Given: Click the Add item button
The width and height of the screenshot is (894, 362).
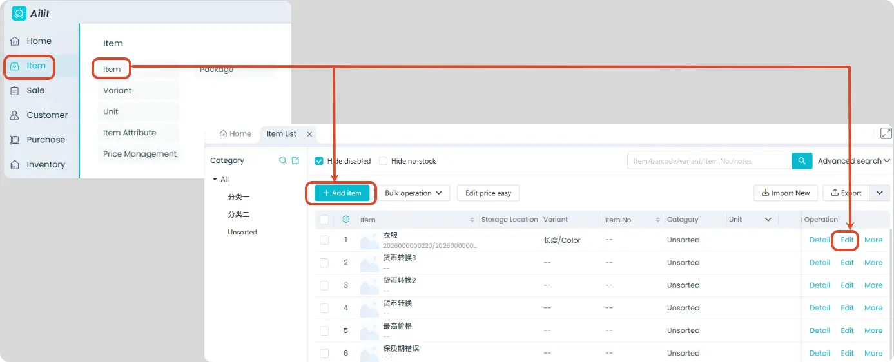Looking at the screenshot, I should tap(342, 193).
